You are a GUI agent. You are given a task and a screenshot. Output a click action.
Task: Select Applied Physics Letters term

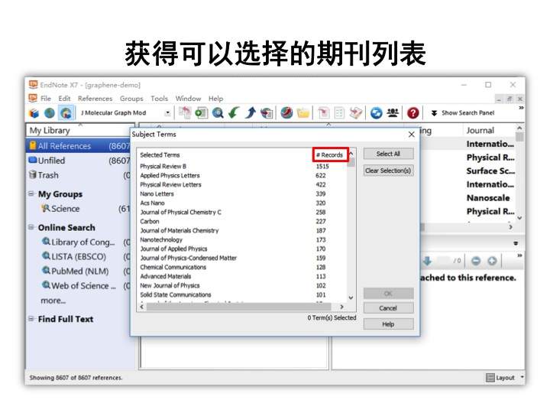[170, 176]
